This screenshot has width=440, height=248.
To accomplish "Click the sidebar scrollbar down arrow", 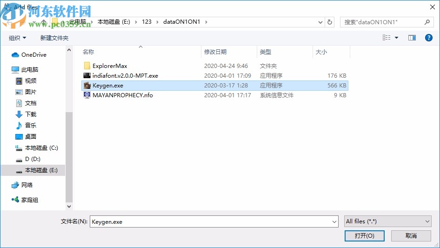I will 69,207.
